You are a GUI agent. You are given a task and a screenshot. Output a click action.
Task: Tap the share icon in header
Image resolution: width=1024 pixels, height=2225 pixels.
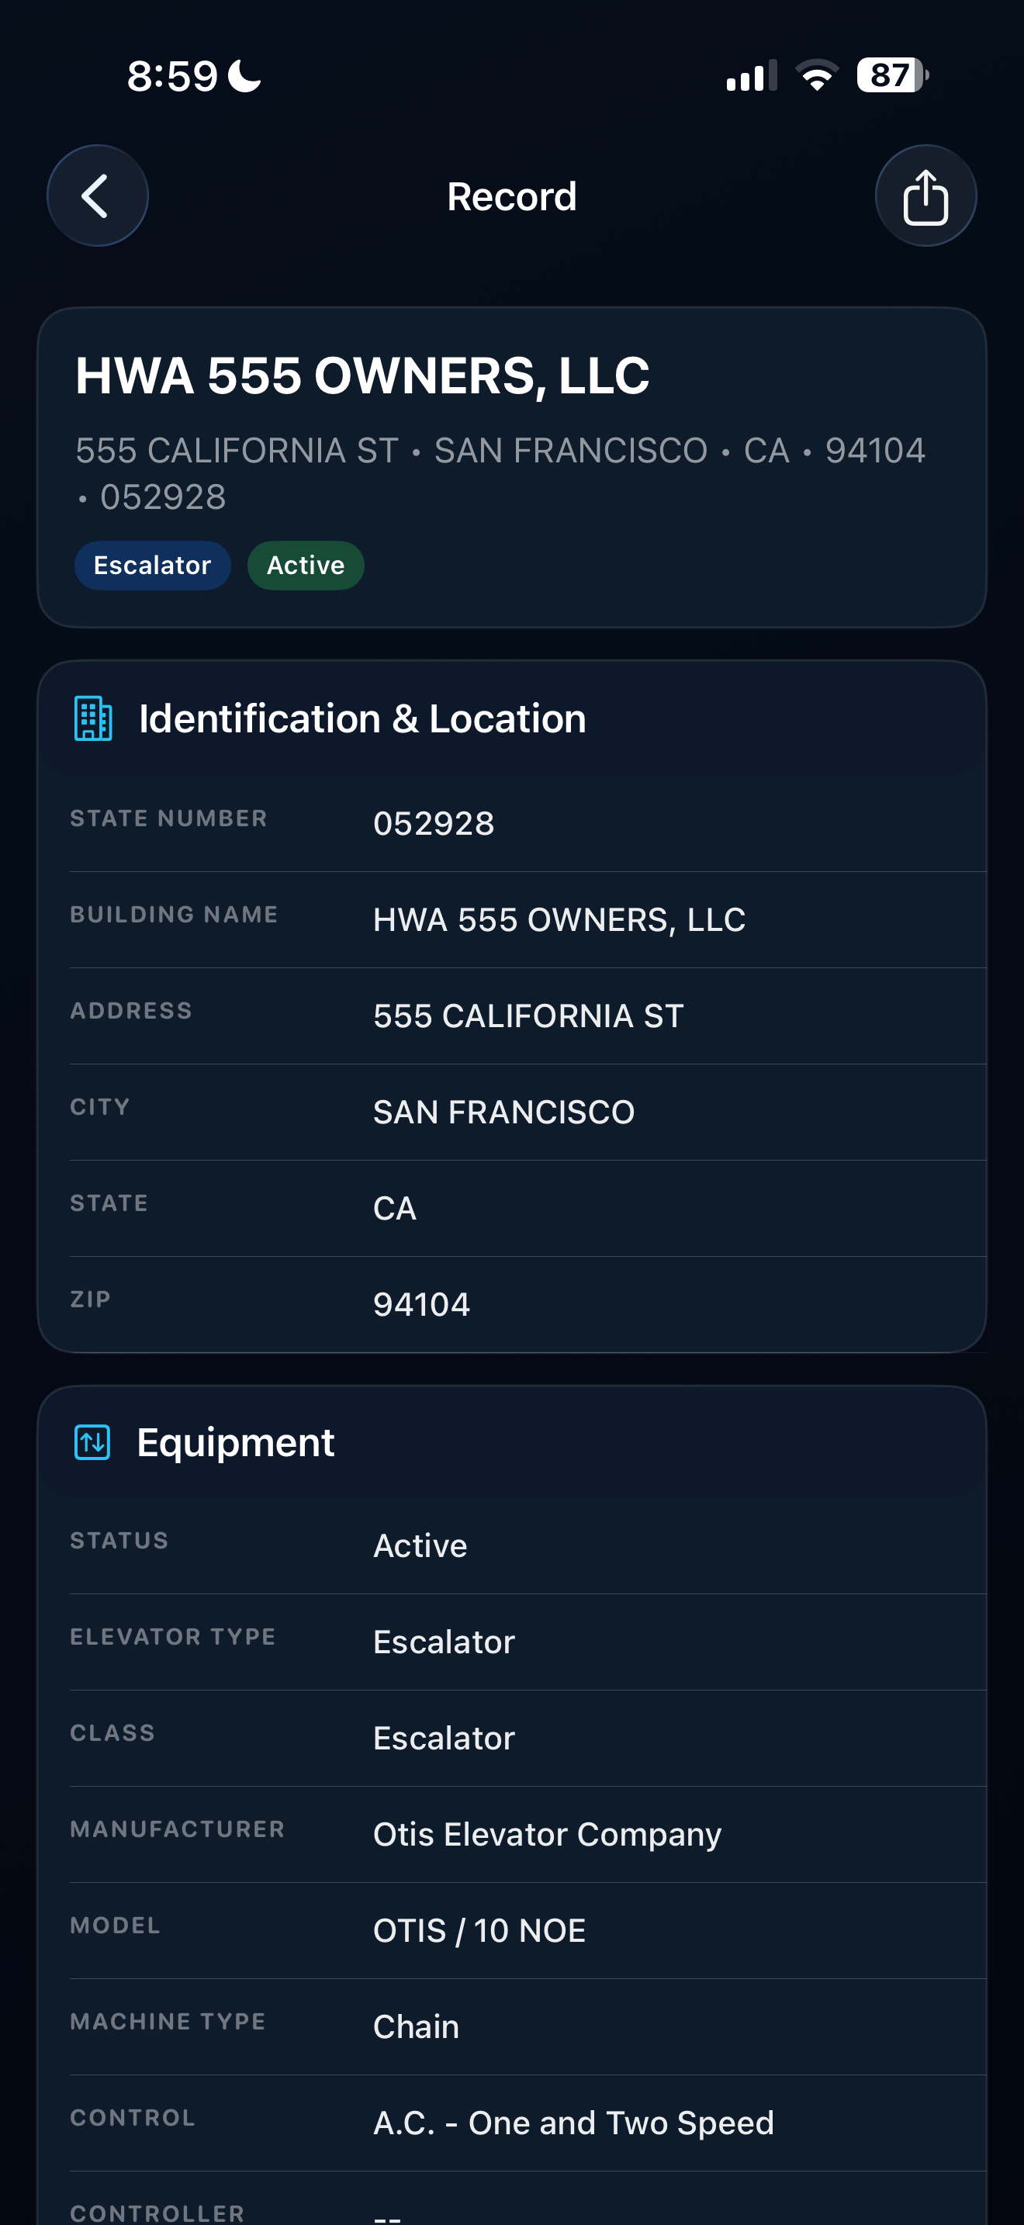[925, 196]
